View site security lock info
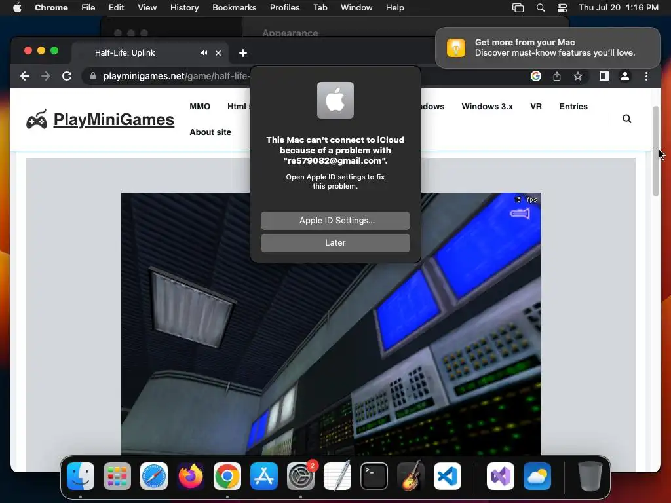This screenshot has width=671, height=503. (93, 76)
